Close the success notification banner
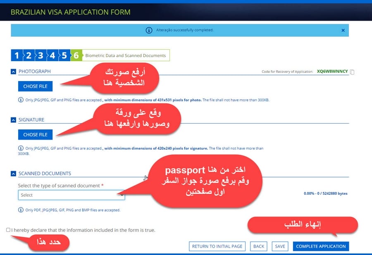This screenshot has height=255, width=372. click(343, 30)
